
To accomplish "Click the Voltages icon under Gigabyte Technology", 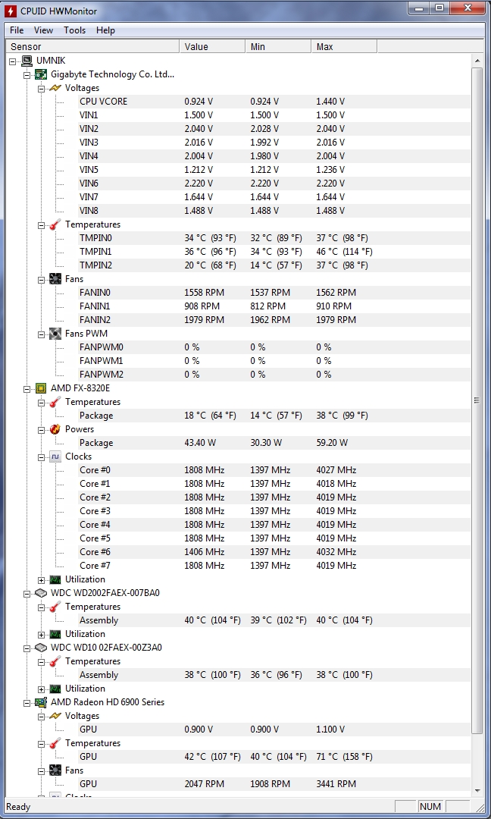I will point(55,88).
